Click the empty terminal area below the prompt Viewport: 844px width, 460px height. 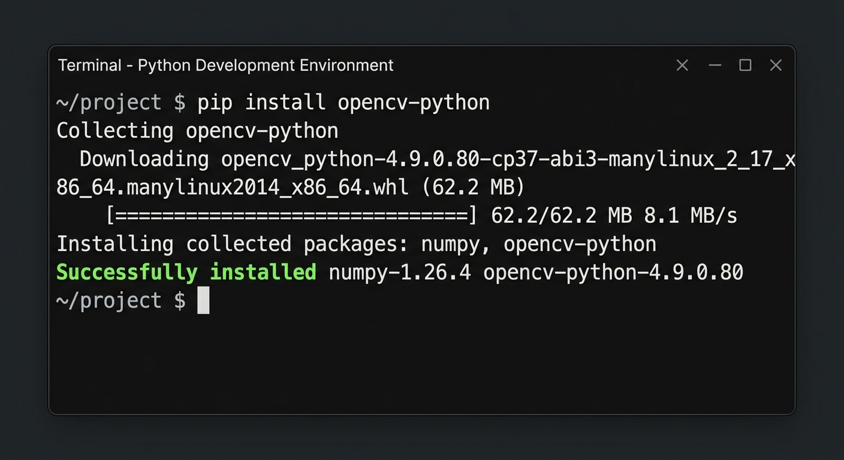pos(420,359)
